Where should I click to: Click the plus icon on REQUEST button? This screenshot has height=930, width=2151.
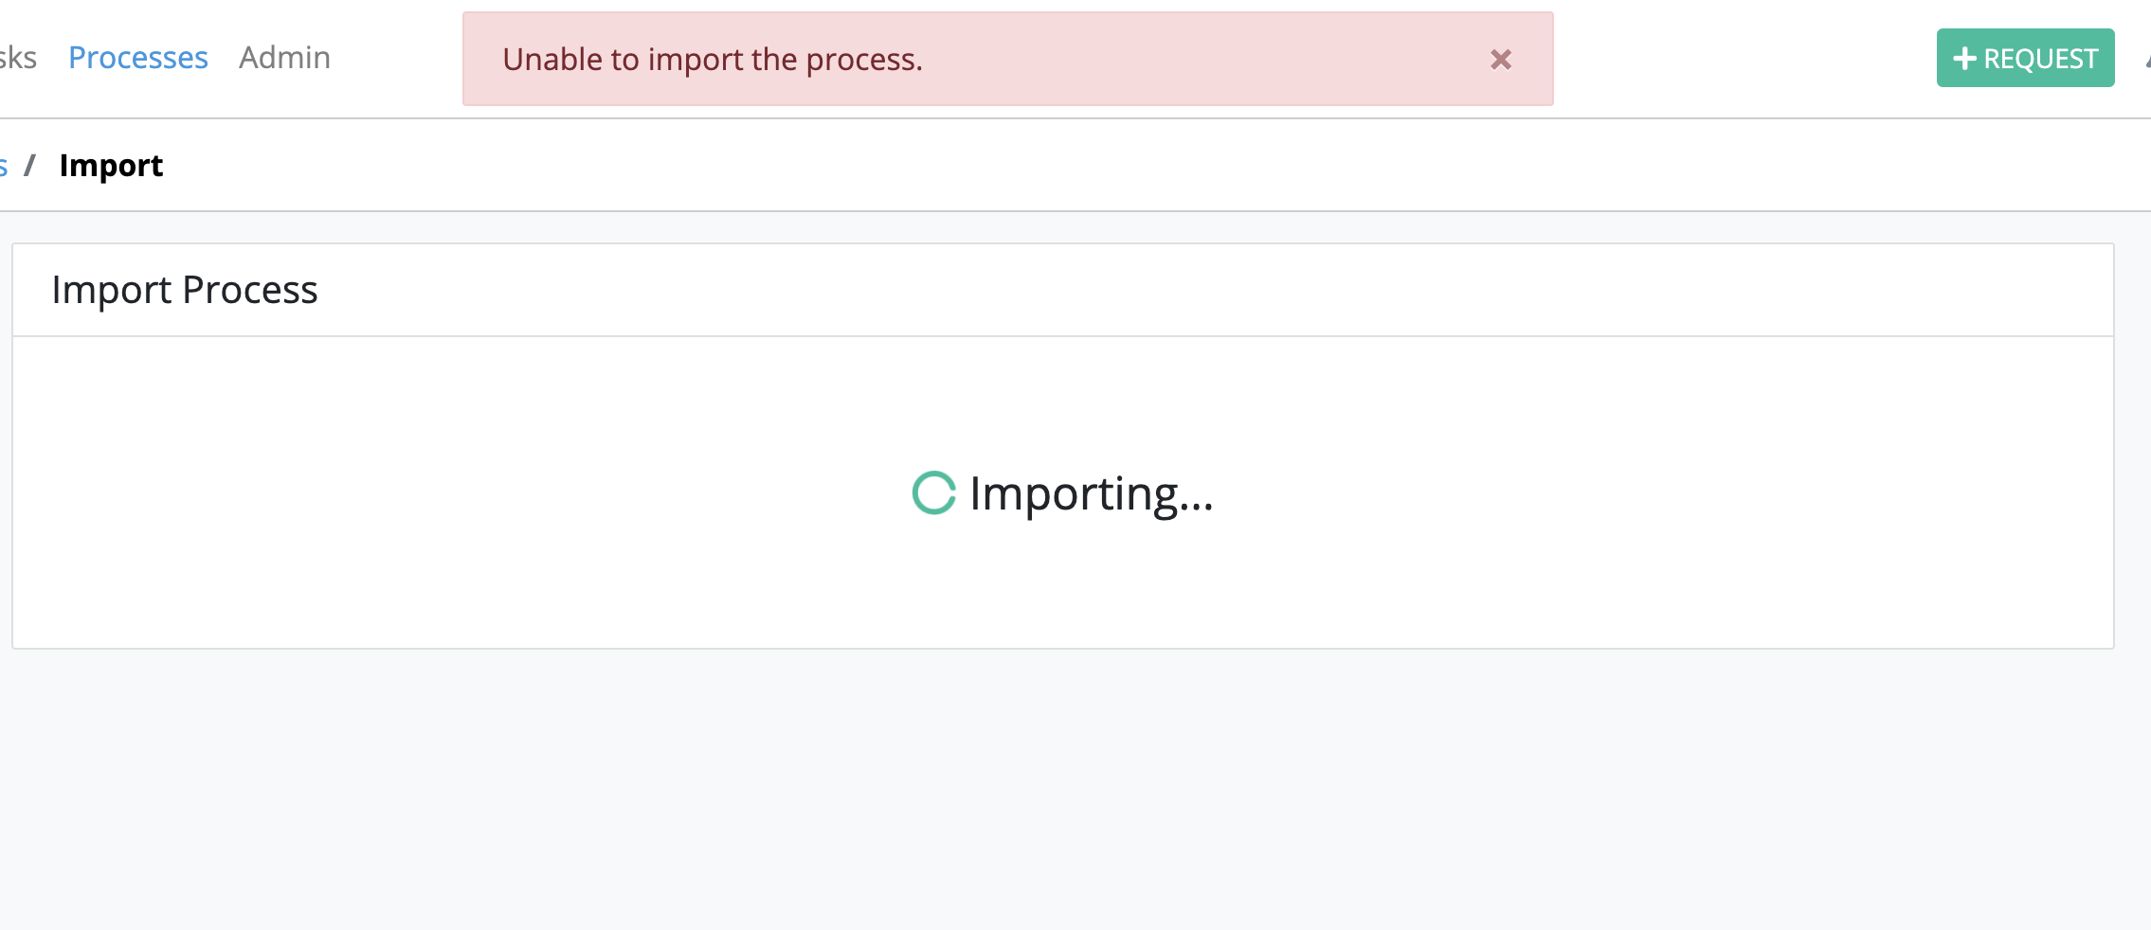pos(1965,58)
